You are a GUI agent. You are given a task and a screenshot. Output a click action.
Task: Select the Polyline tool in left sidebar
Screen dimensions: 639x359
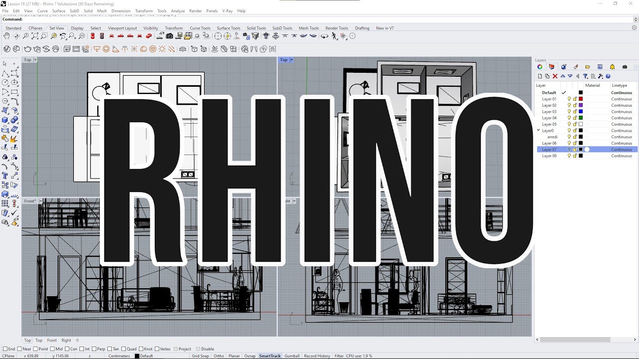[5, 73]
